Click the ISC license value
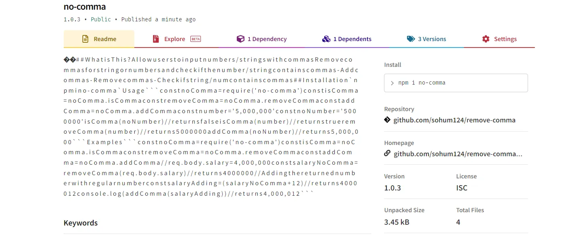This screenshot has width=574, height=240. [462, 188]
